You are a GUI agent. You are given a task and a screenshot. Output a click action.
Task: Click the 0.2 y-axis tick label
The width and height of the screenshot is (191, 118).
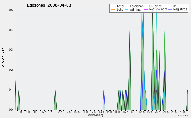(11, 70)
